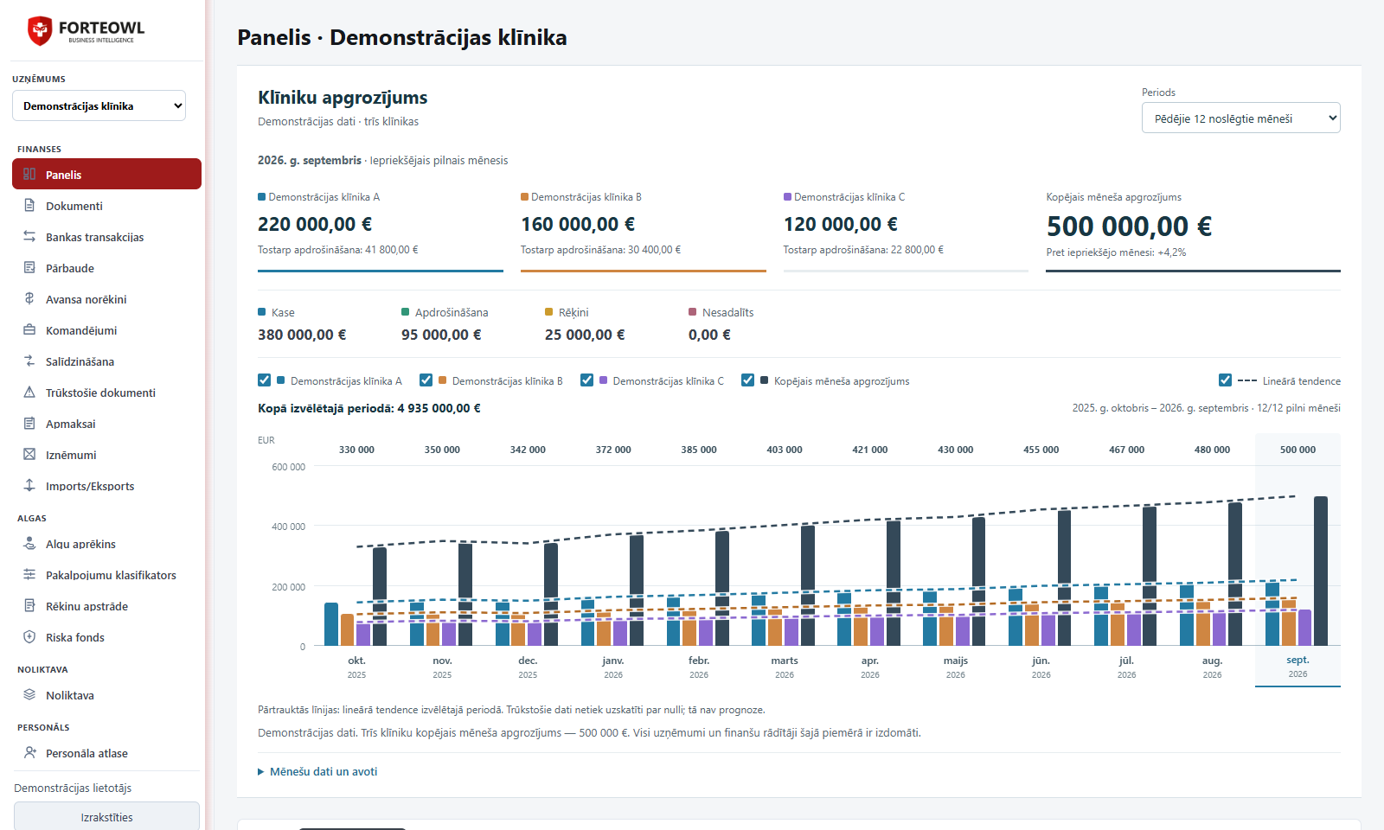Click the Algu aprēķins icon

pos(29,544)
